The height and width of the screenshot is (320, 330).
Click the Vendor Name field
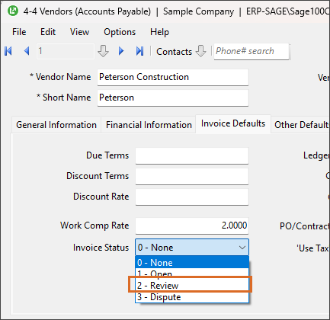[x=173, y=77]
